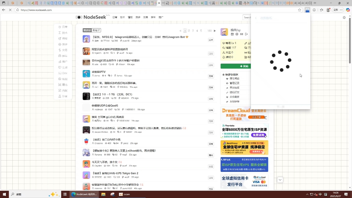The width and height of the screenshot is (352, 198).
Task: Open the 友站链接 quick link
Action: tap(234, 101)
